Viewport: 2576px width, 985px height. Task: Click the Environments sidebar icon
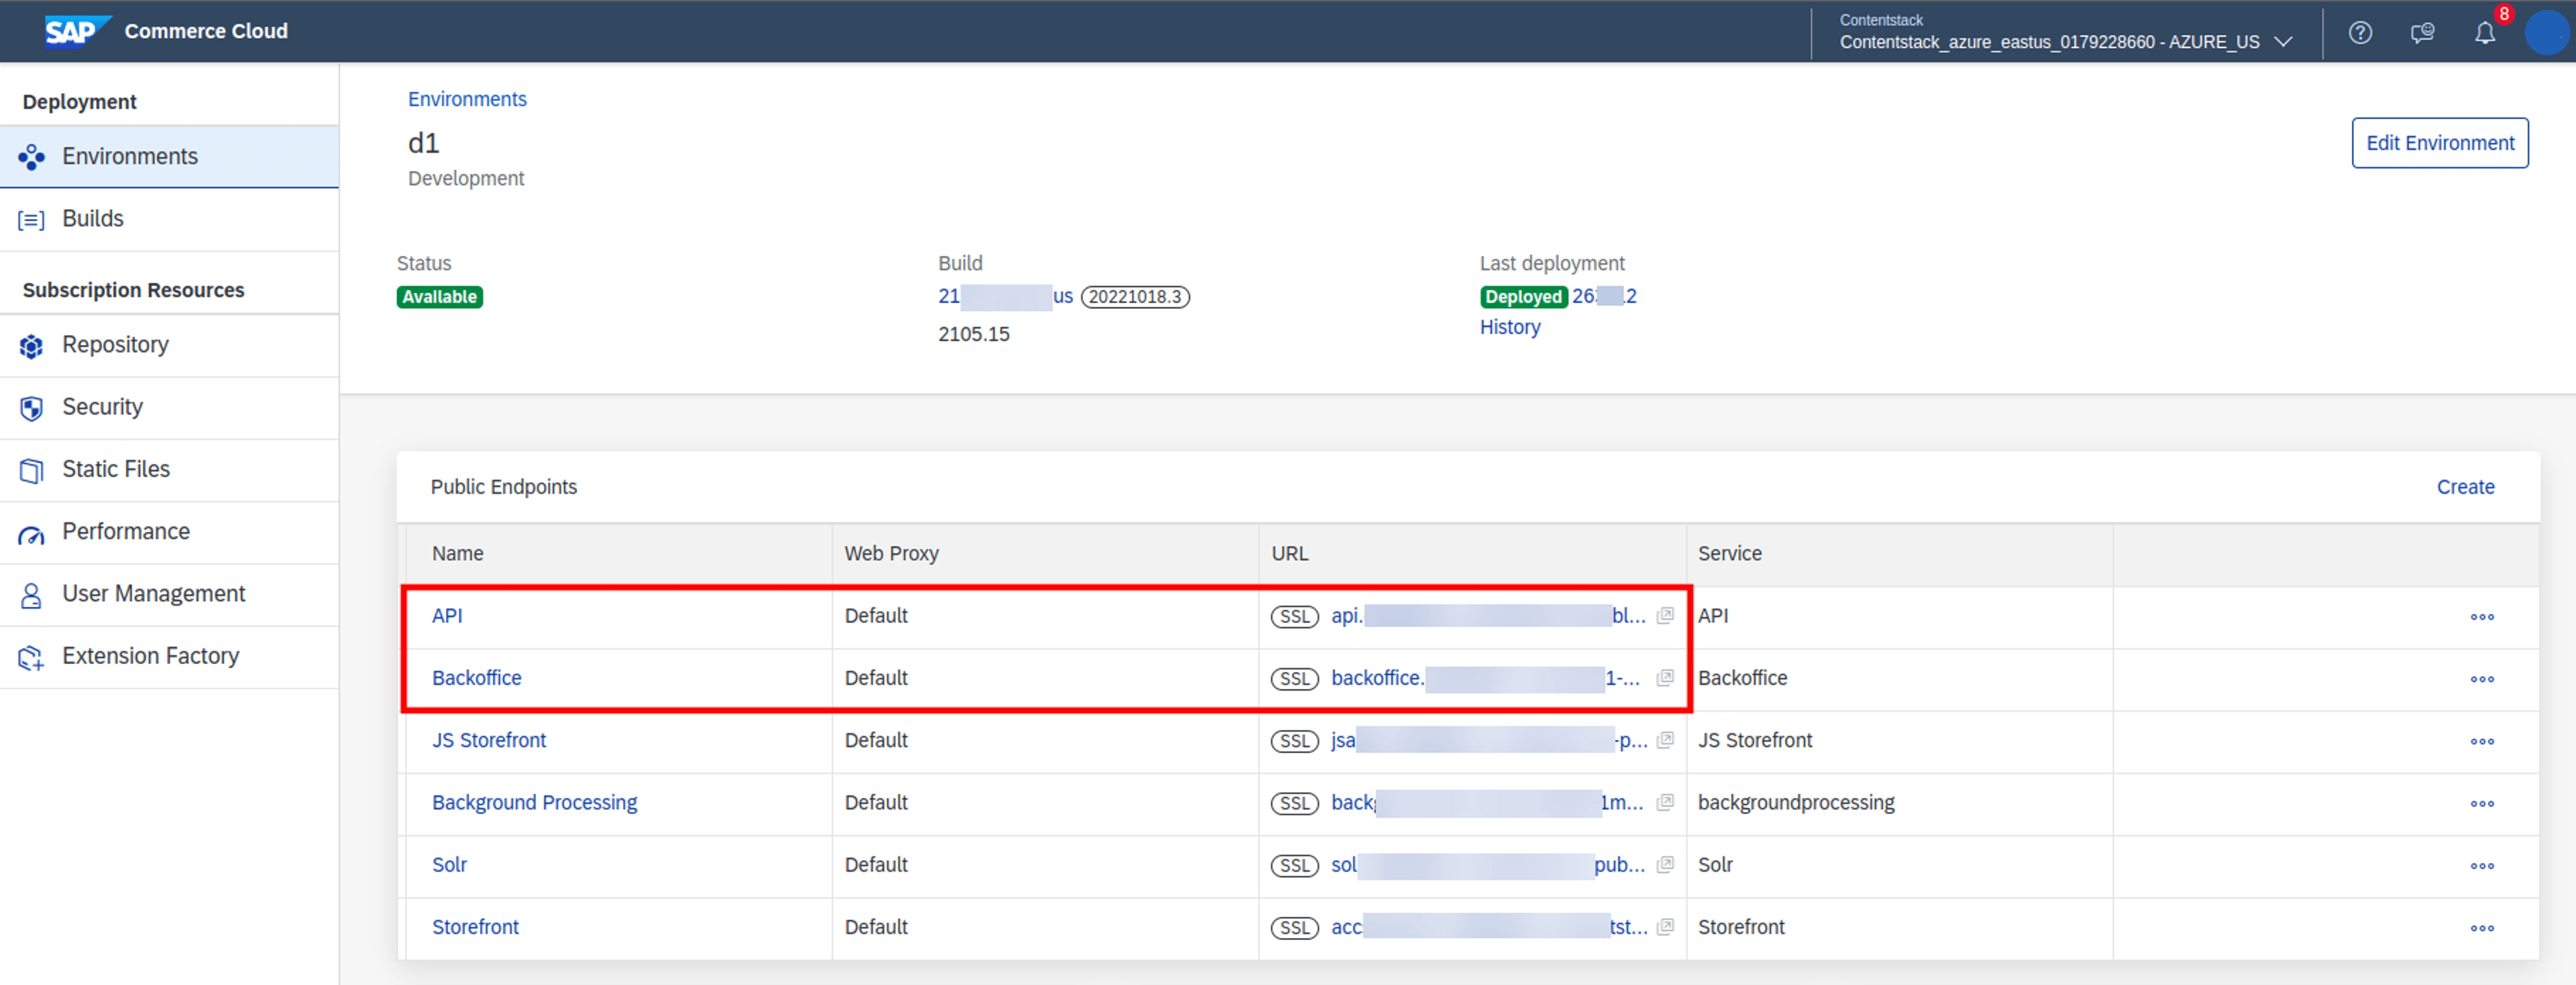[x=31, y=157]
